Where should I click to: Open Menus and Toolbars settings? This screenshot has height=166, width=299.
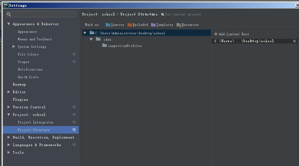[35, 39]
